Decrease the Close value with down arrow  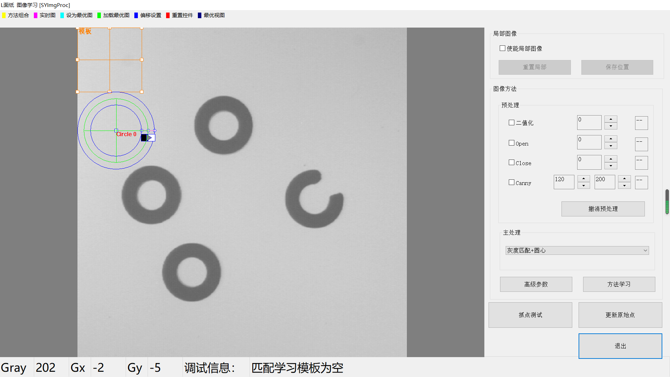click(611, 166)
